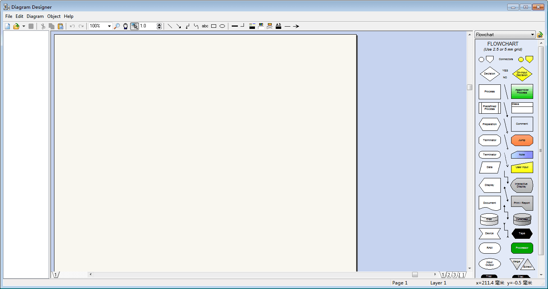Click the Decision diamond template shape
This screenshot has height=289, width=548.
489,74
